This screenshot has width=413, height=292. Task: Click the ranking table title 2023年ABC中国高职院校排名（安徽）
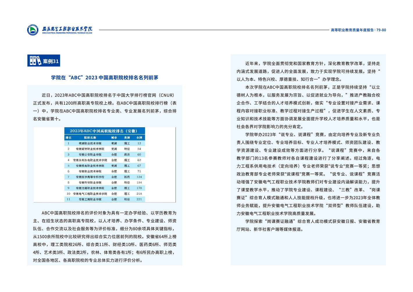click(104, 131)
